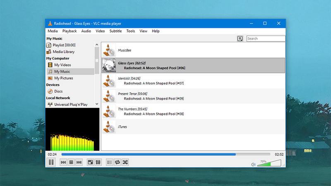Click the MusicBee cone thumbnail

pos(109,50)
